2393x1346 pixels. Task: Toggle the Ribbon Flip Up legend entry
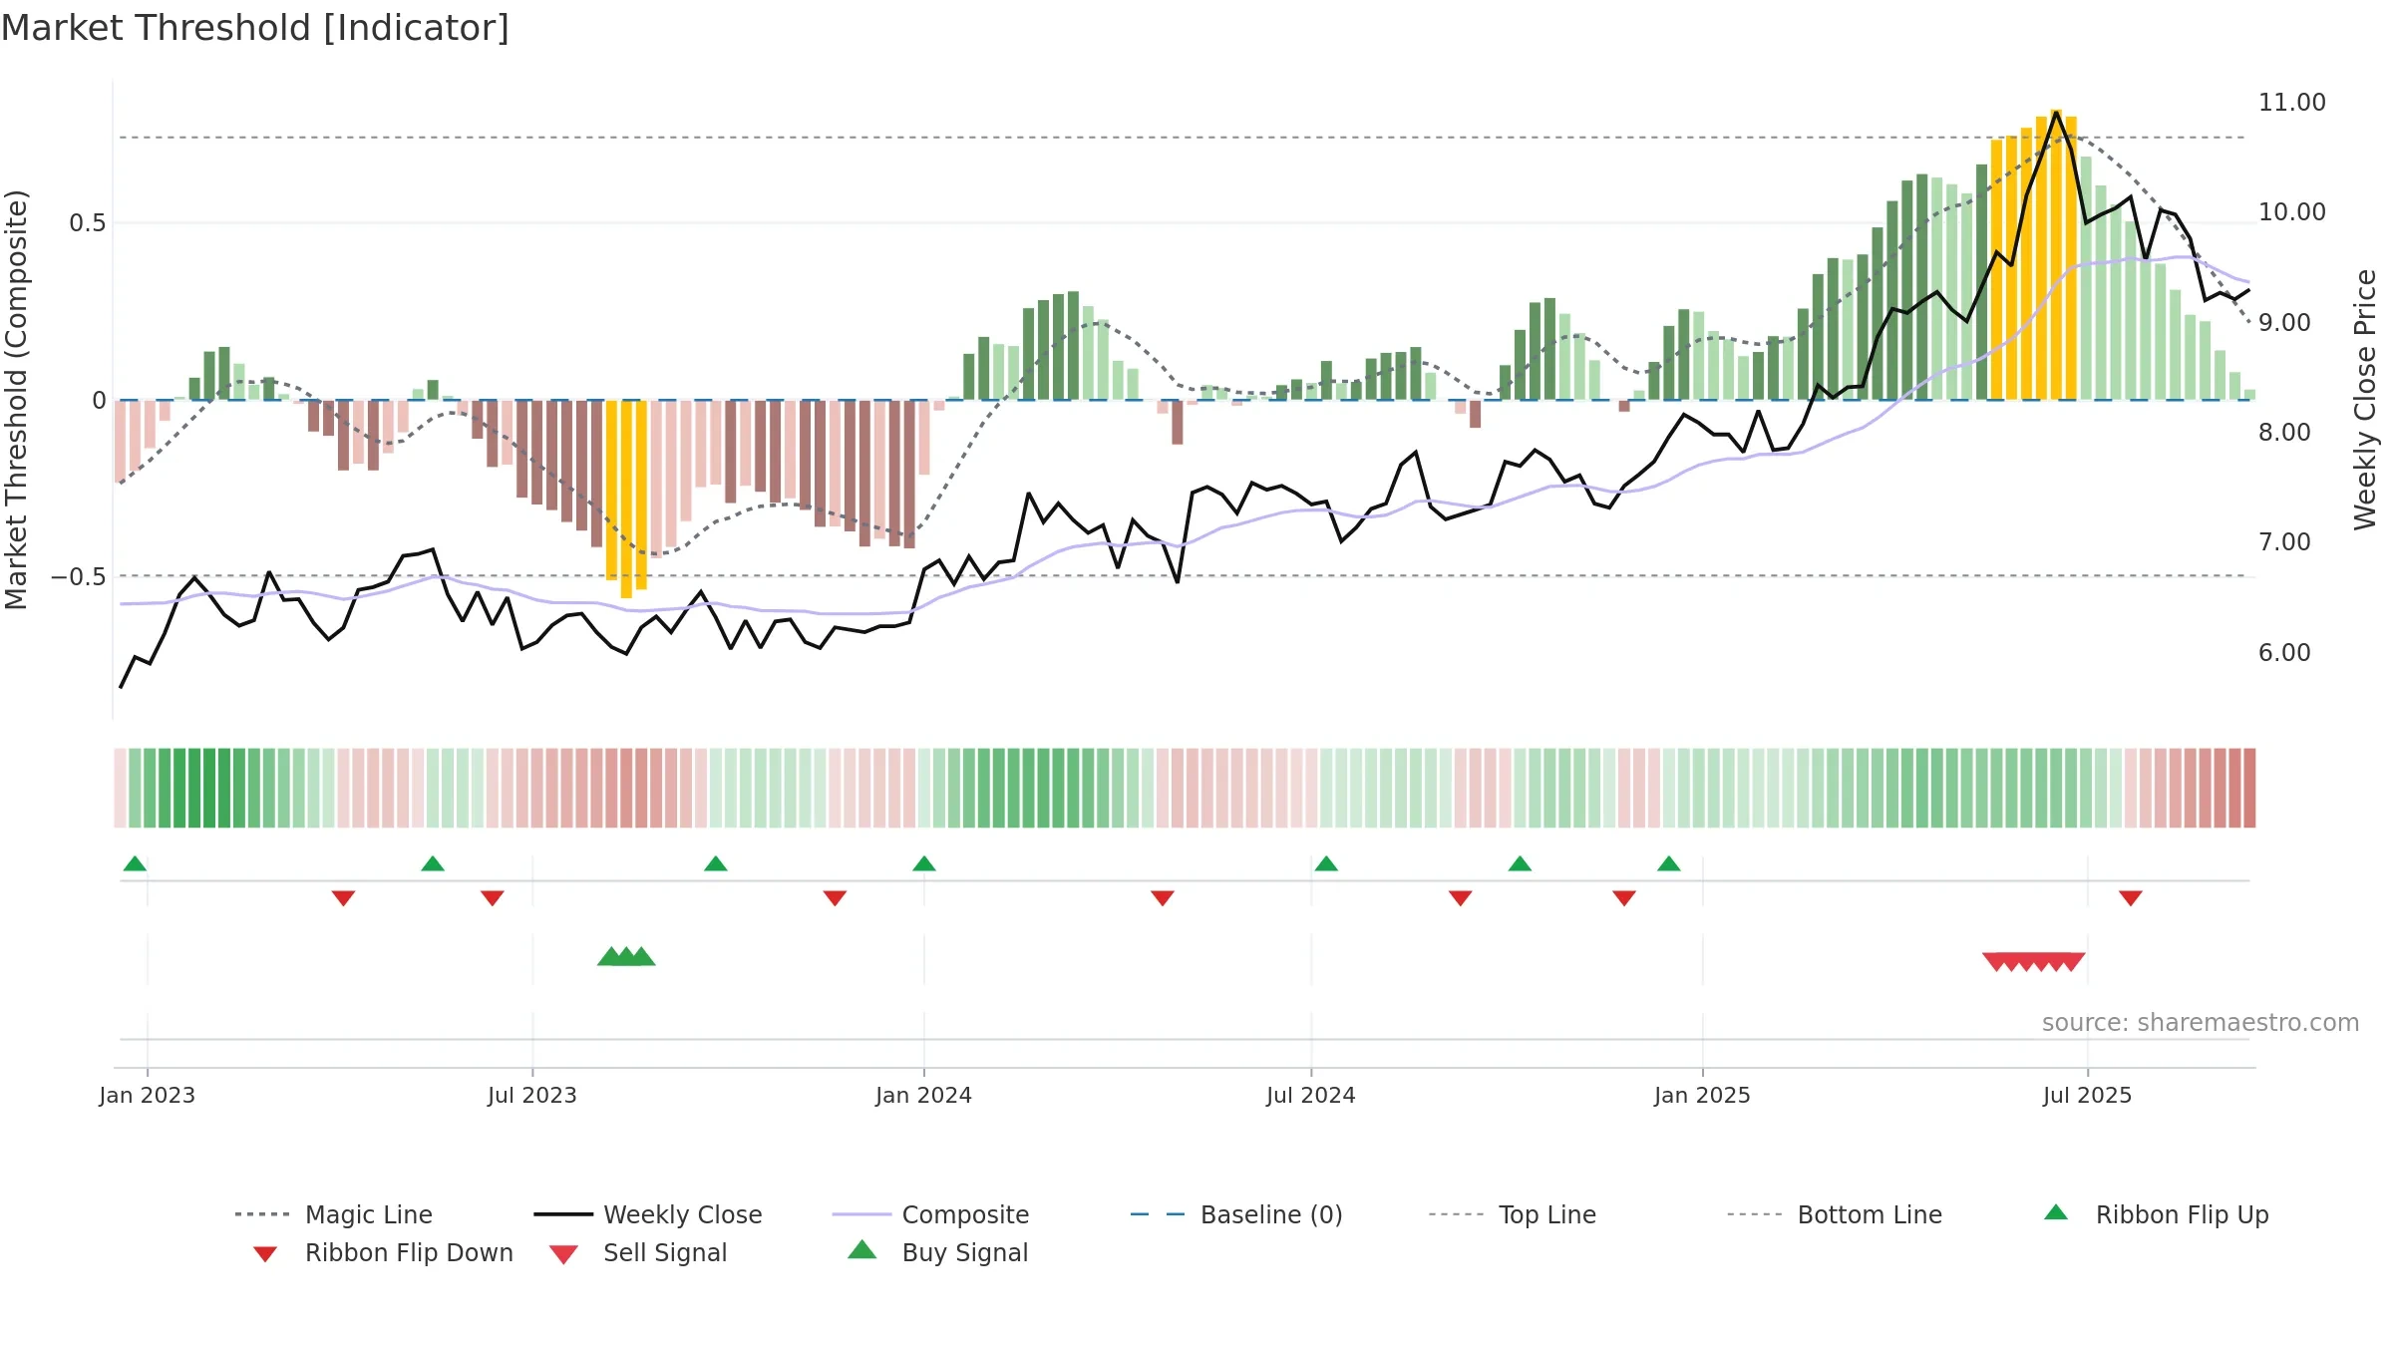coord(2156,1214)
